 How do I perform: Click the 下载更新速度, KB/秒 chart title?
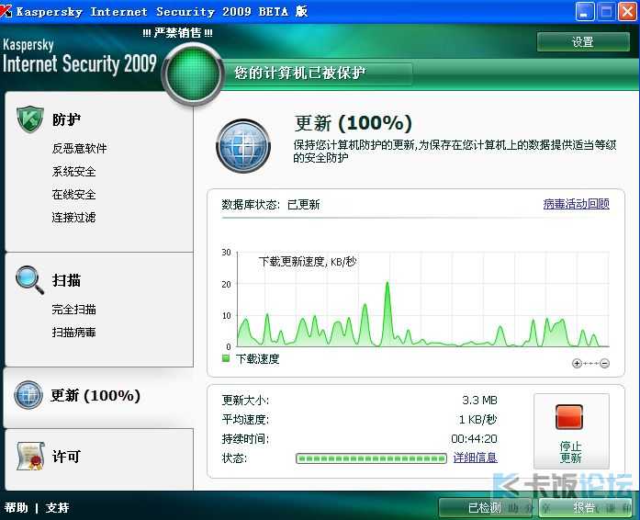tap(308, 262)
